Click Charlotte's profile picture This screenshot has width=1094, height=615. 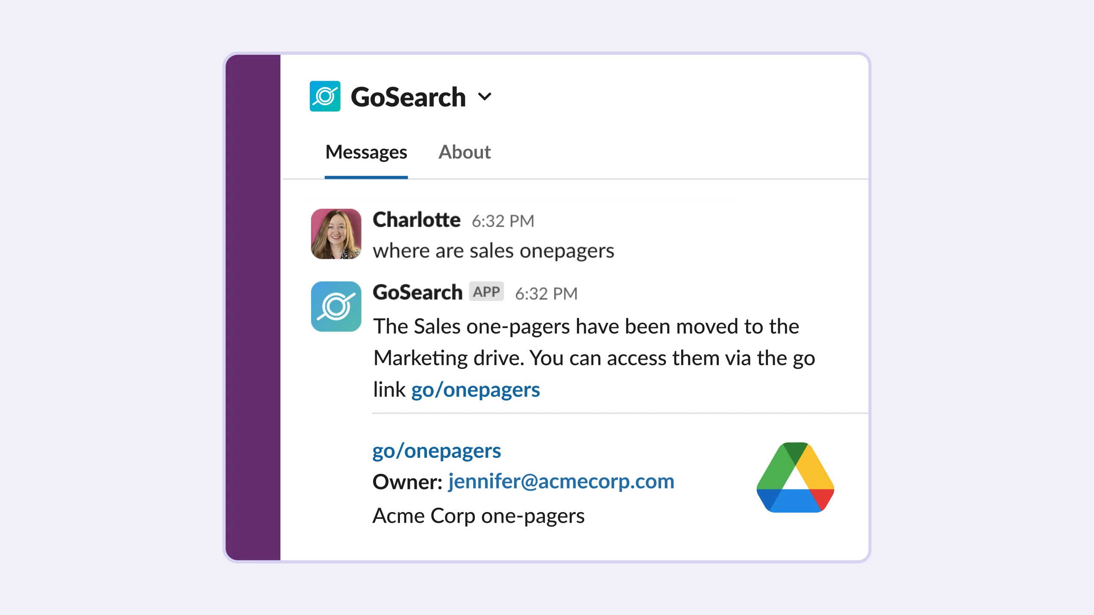coord(337,233)
